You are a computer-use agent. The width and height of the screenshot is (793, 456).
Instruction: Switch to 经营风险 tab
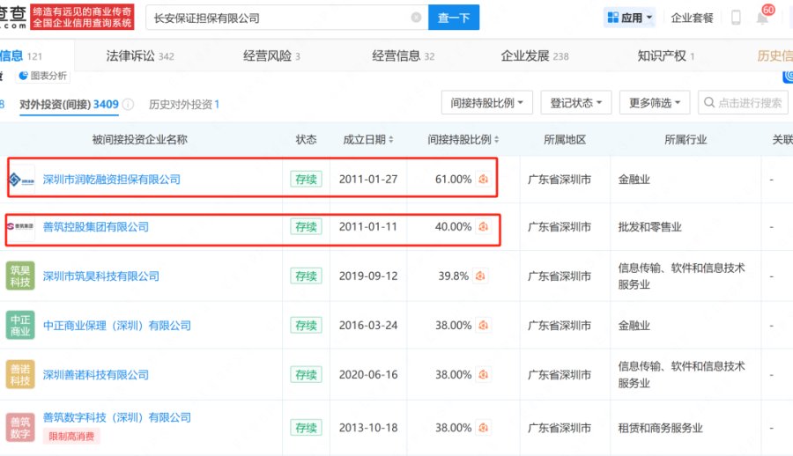tap(271, 55)
